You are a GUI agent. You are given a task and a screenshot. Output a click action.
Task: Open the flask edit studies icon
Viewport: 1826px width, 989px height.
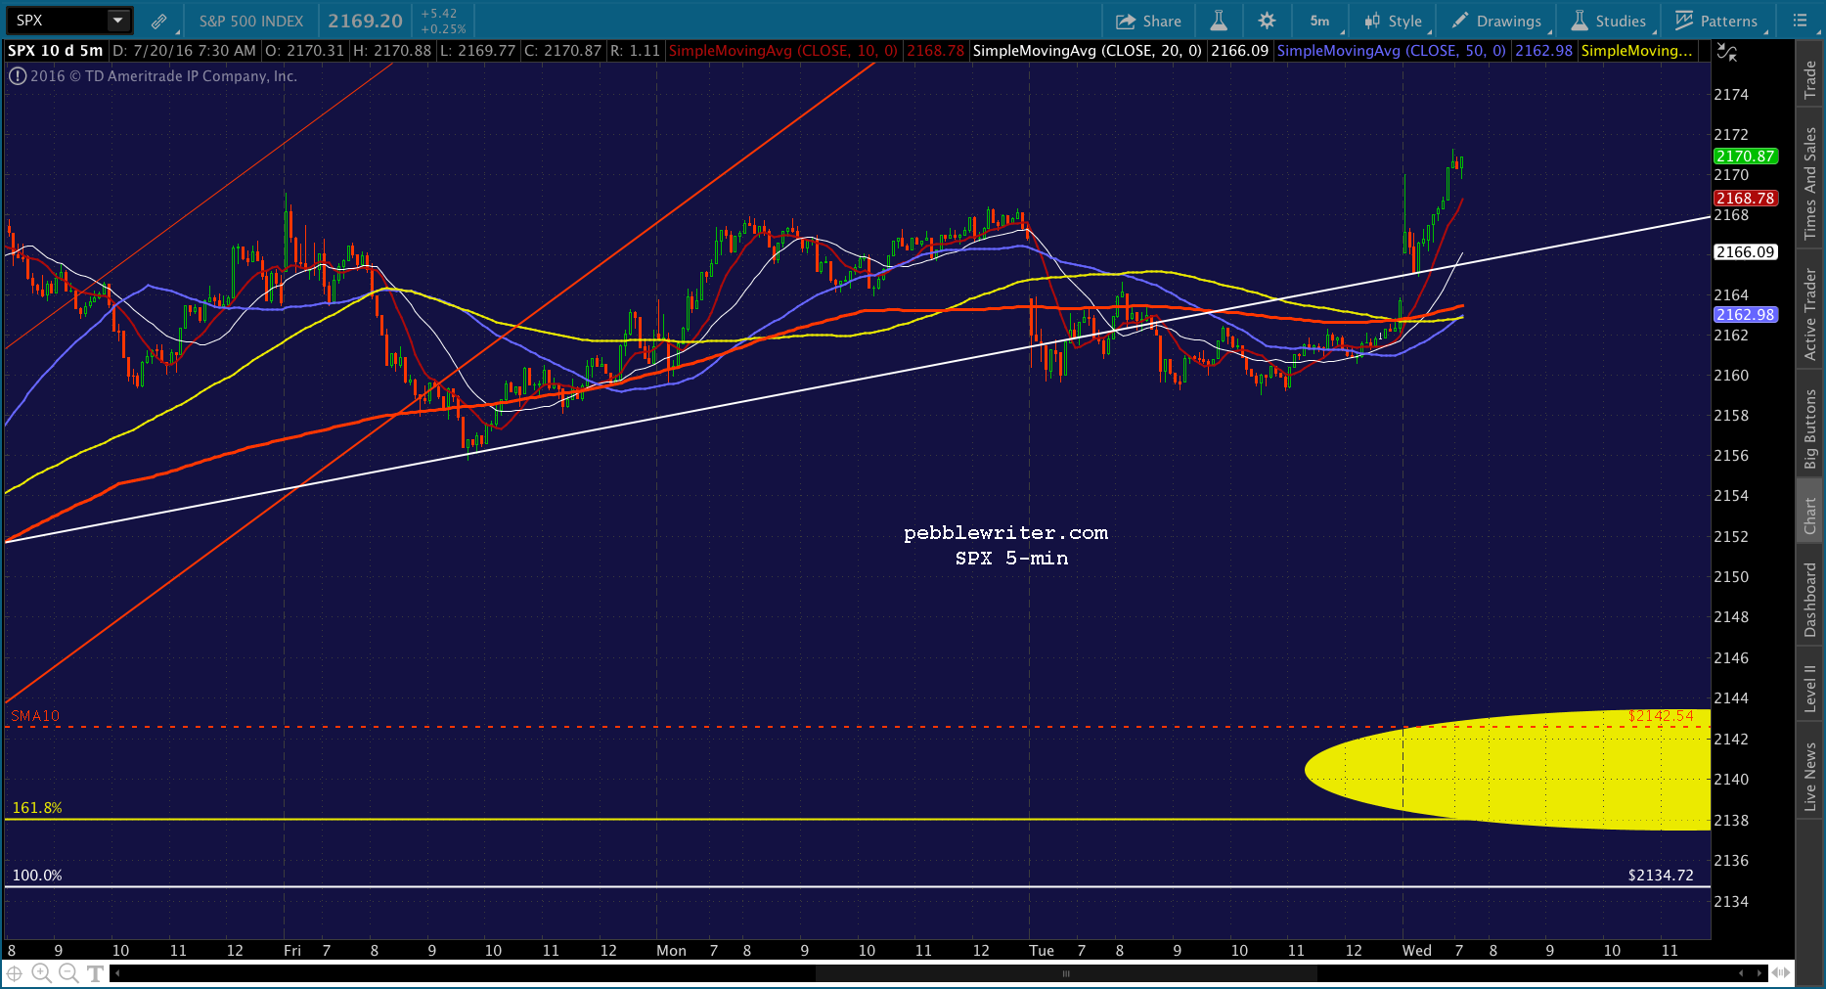click(x=1219, y=21)
